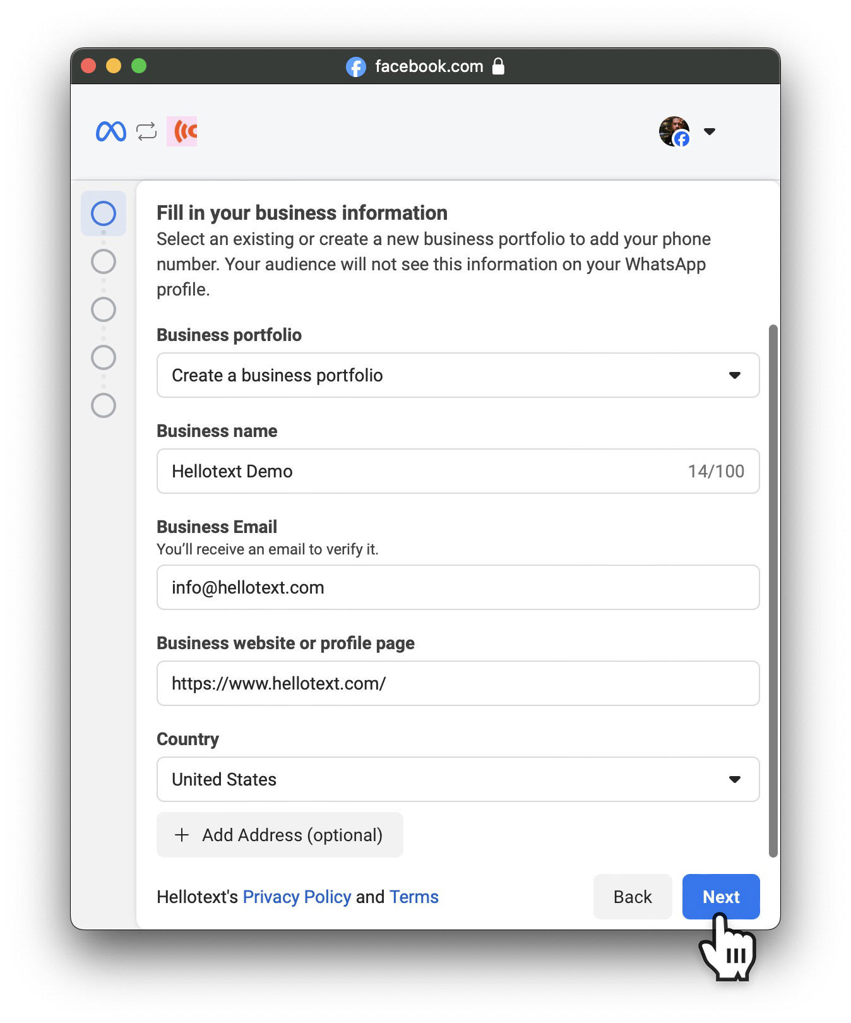Screen dimensions: 851x1023
Task: Jump to the fourth step indicator
Action: coord(104,357)
